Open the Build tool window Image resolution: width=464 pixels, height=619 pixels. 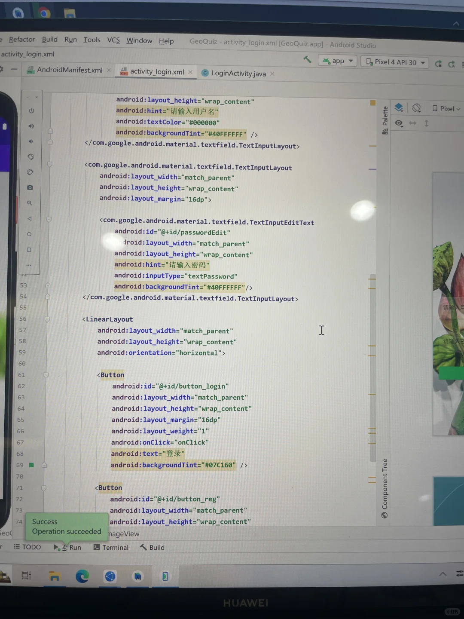152,547
